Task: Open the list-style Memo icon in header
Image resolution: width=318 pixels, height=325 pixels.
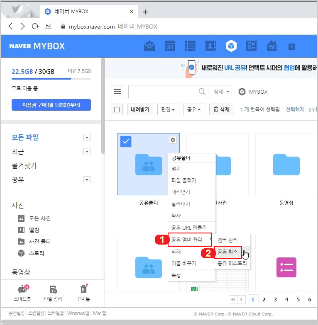Action: (190, 46)
